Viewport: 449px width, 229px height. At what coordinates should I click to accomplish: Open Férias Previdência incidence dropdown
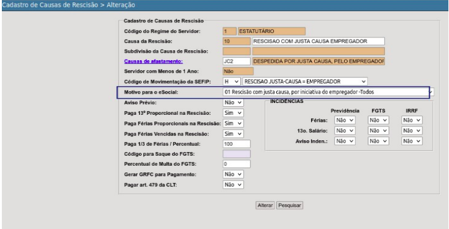coord(345,120)
